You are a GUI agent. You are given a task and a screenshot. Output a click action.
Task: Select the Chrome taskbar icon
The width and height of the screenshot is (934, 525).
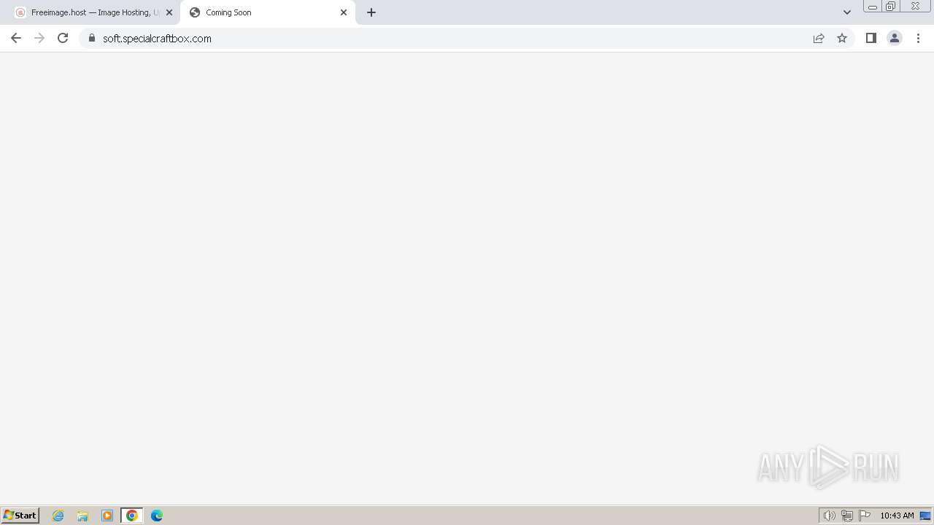[x=132, y=516]
